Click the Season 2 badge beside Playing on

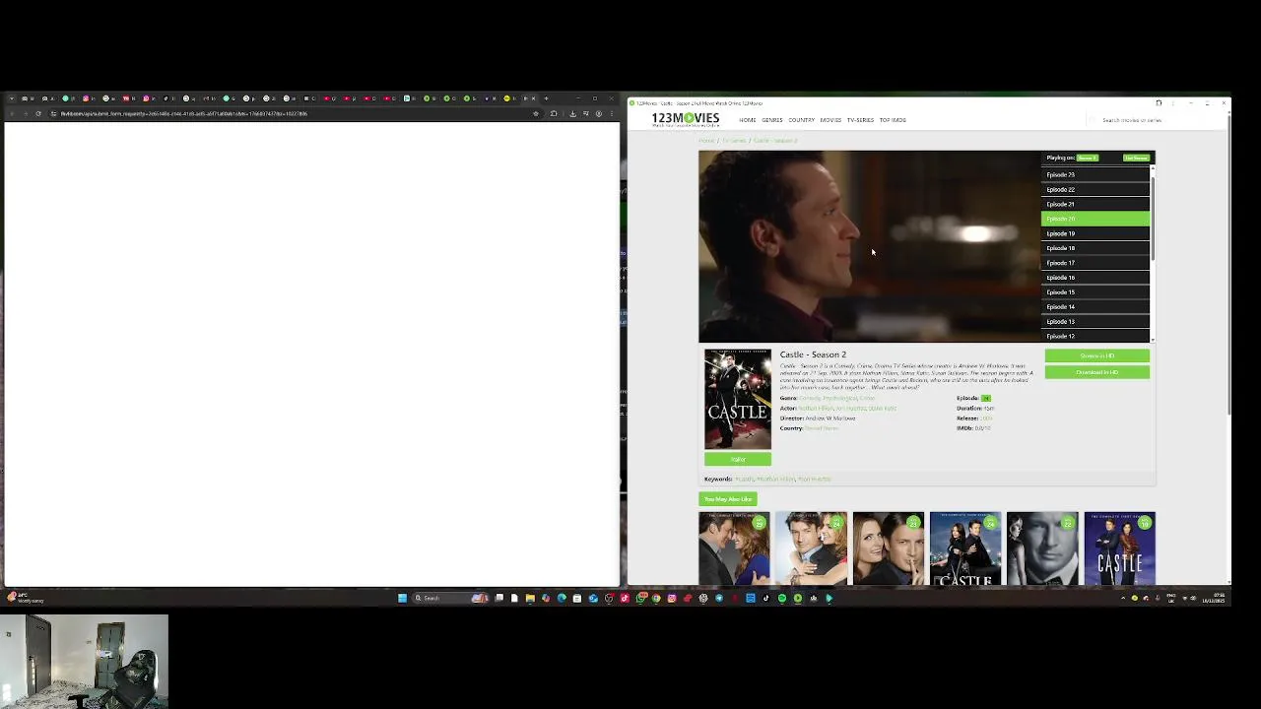[x=1088, y=158]
